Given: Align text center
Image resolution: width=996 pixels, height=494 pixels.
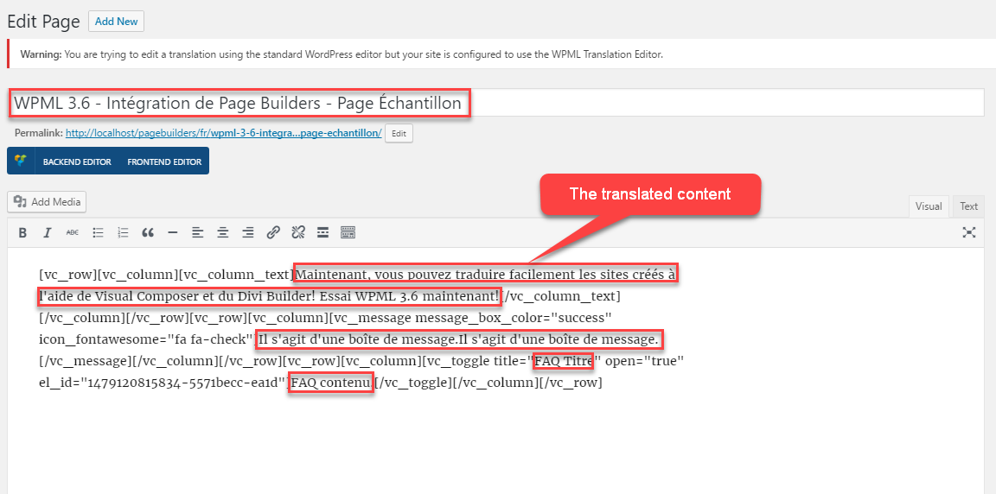Looking at the screenshot, I should [x=223, y=232].
